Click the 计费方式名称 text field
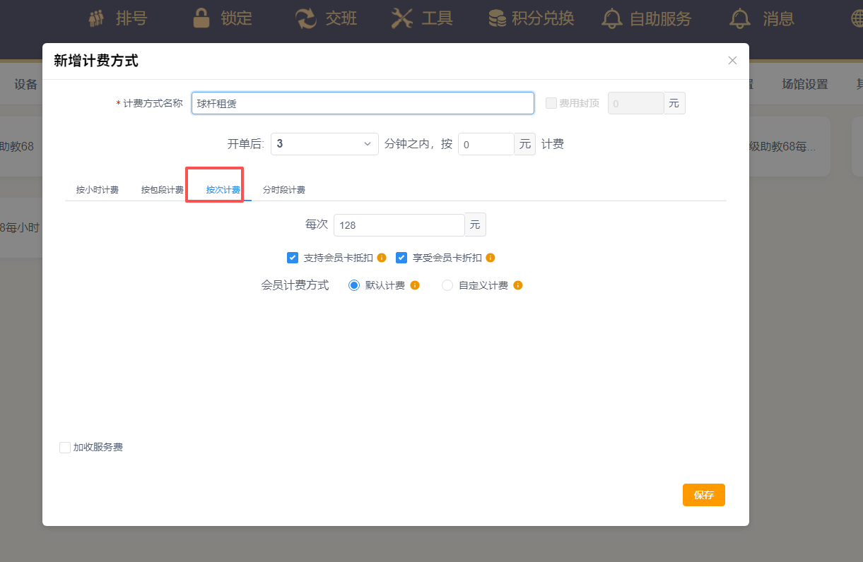Viewport: 863px width, 562px height. point(363,103)
